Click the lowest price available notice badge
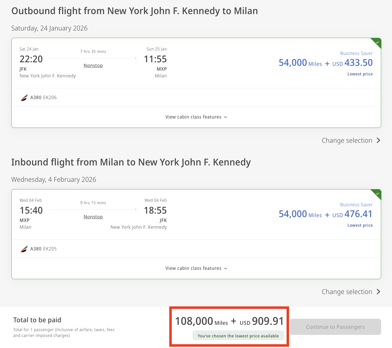The height and width of the screenshot is (348, 392). click(x=238, y=336)
